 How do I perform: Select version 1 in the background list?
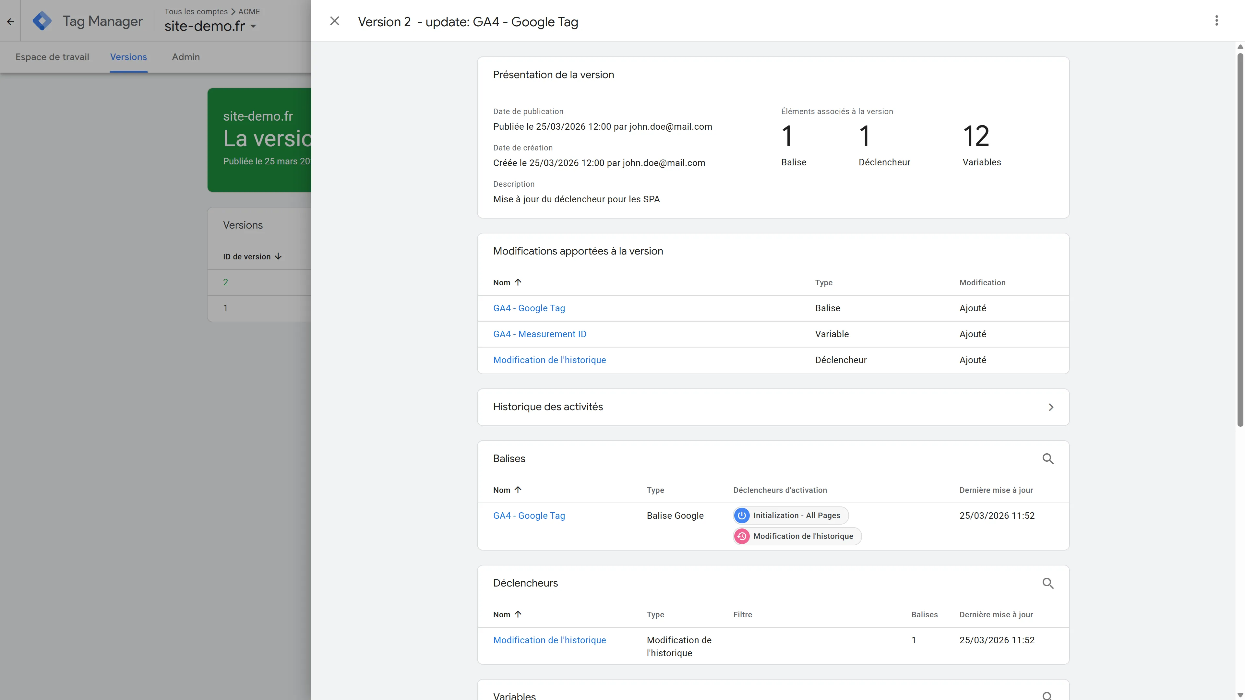(x=226, y=308)
